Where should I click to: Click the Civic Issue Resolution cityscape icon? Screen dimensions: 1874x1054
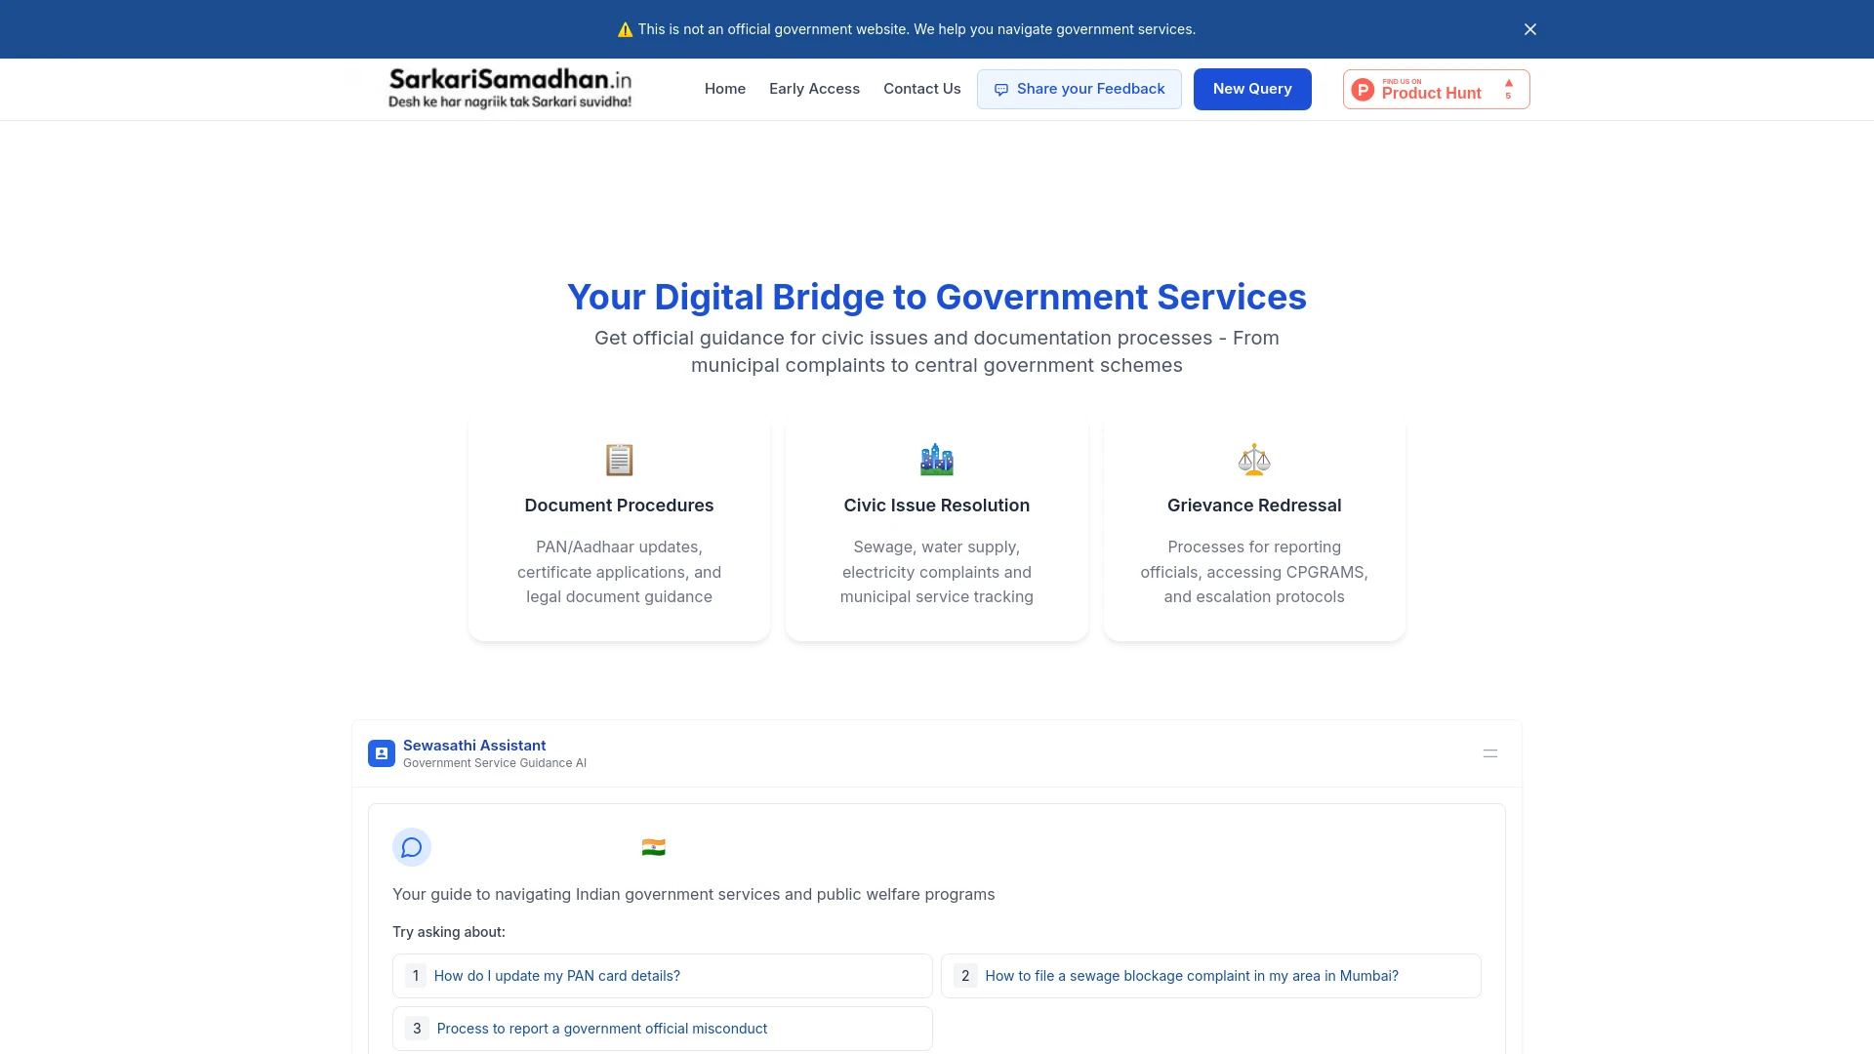[x=936, y=459]
